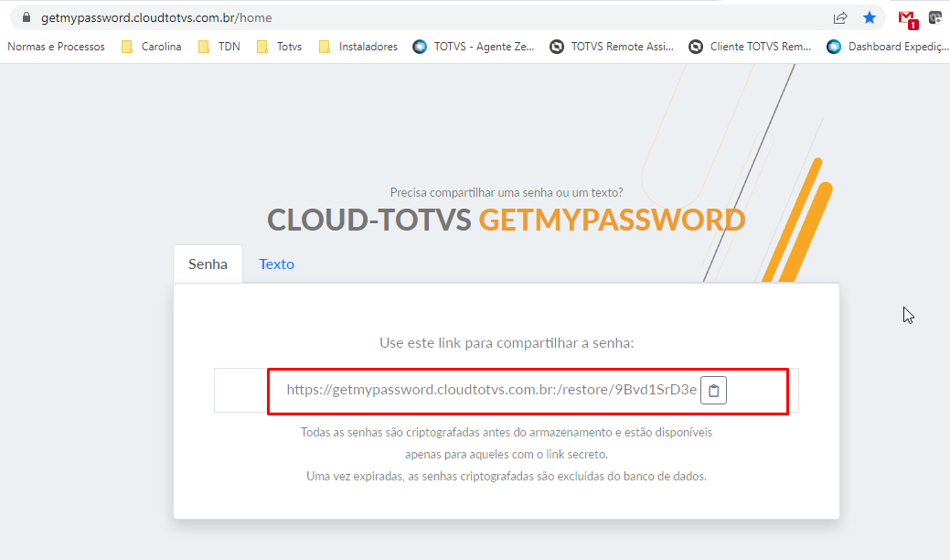
Task: Click 'Precisa compartilhar uma senha ou um texto?' text
Action: coord(507,193)
